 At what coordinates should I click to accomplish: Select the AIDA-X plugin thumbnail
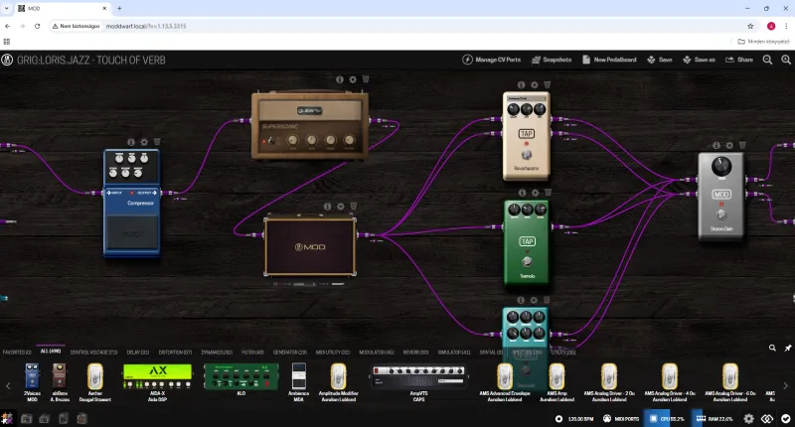coord(157,376)
